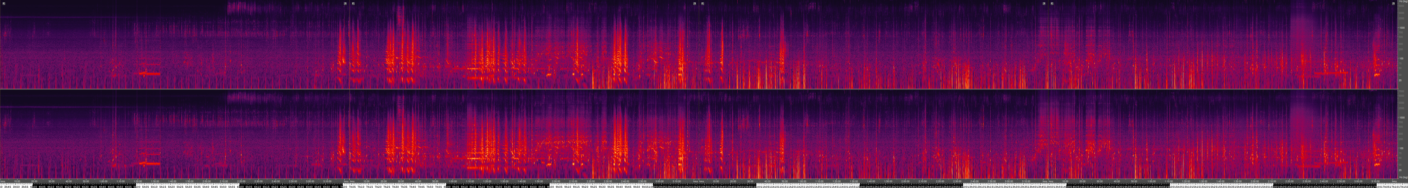The image size is (1408, 188).
Task: Click the third clip's fade-in handle
Action: coord(703,4)
